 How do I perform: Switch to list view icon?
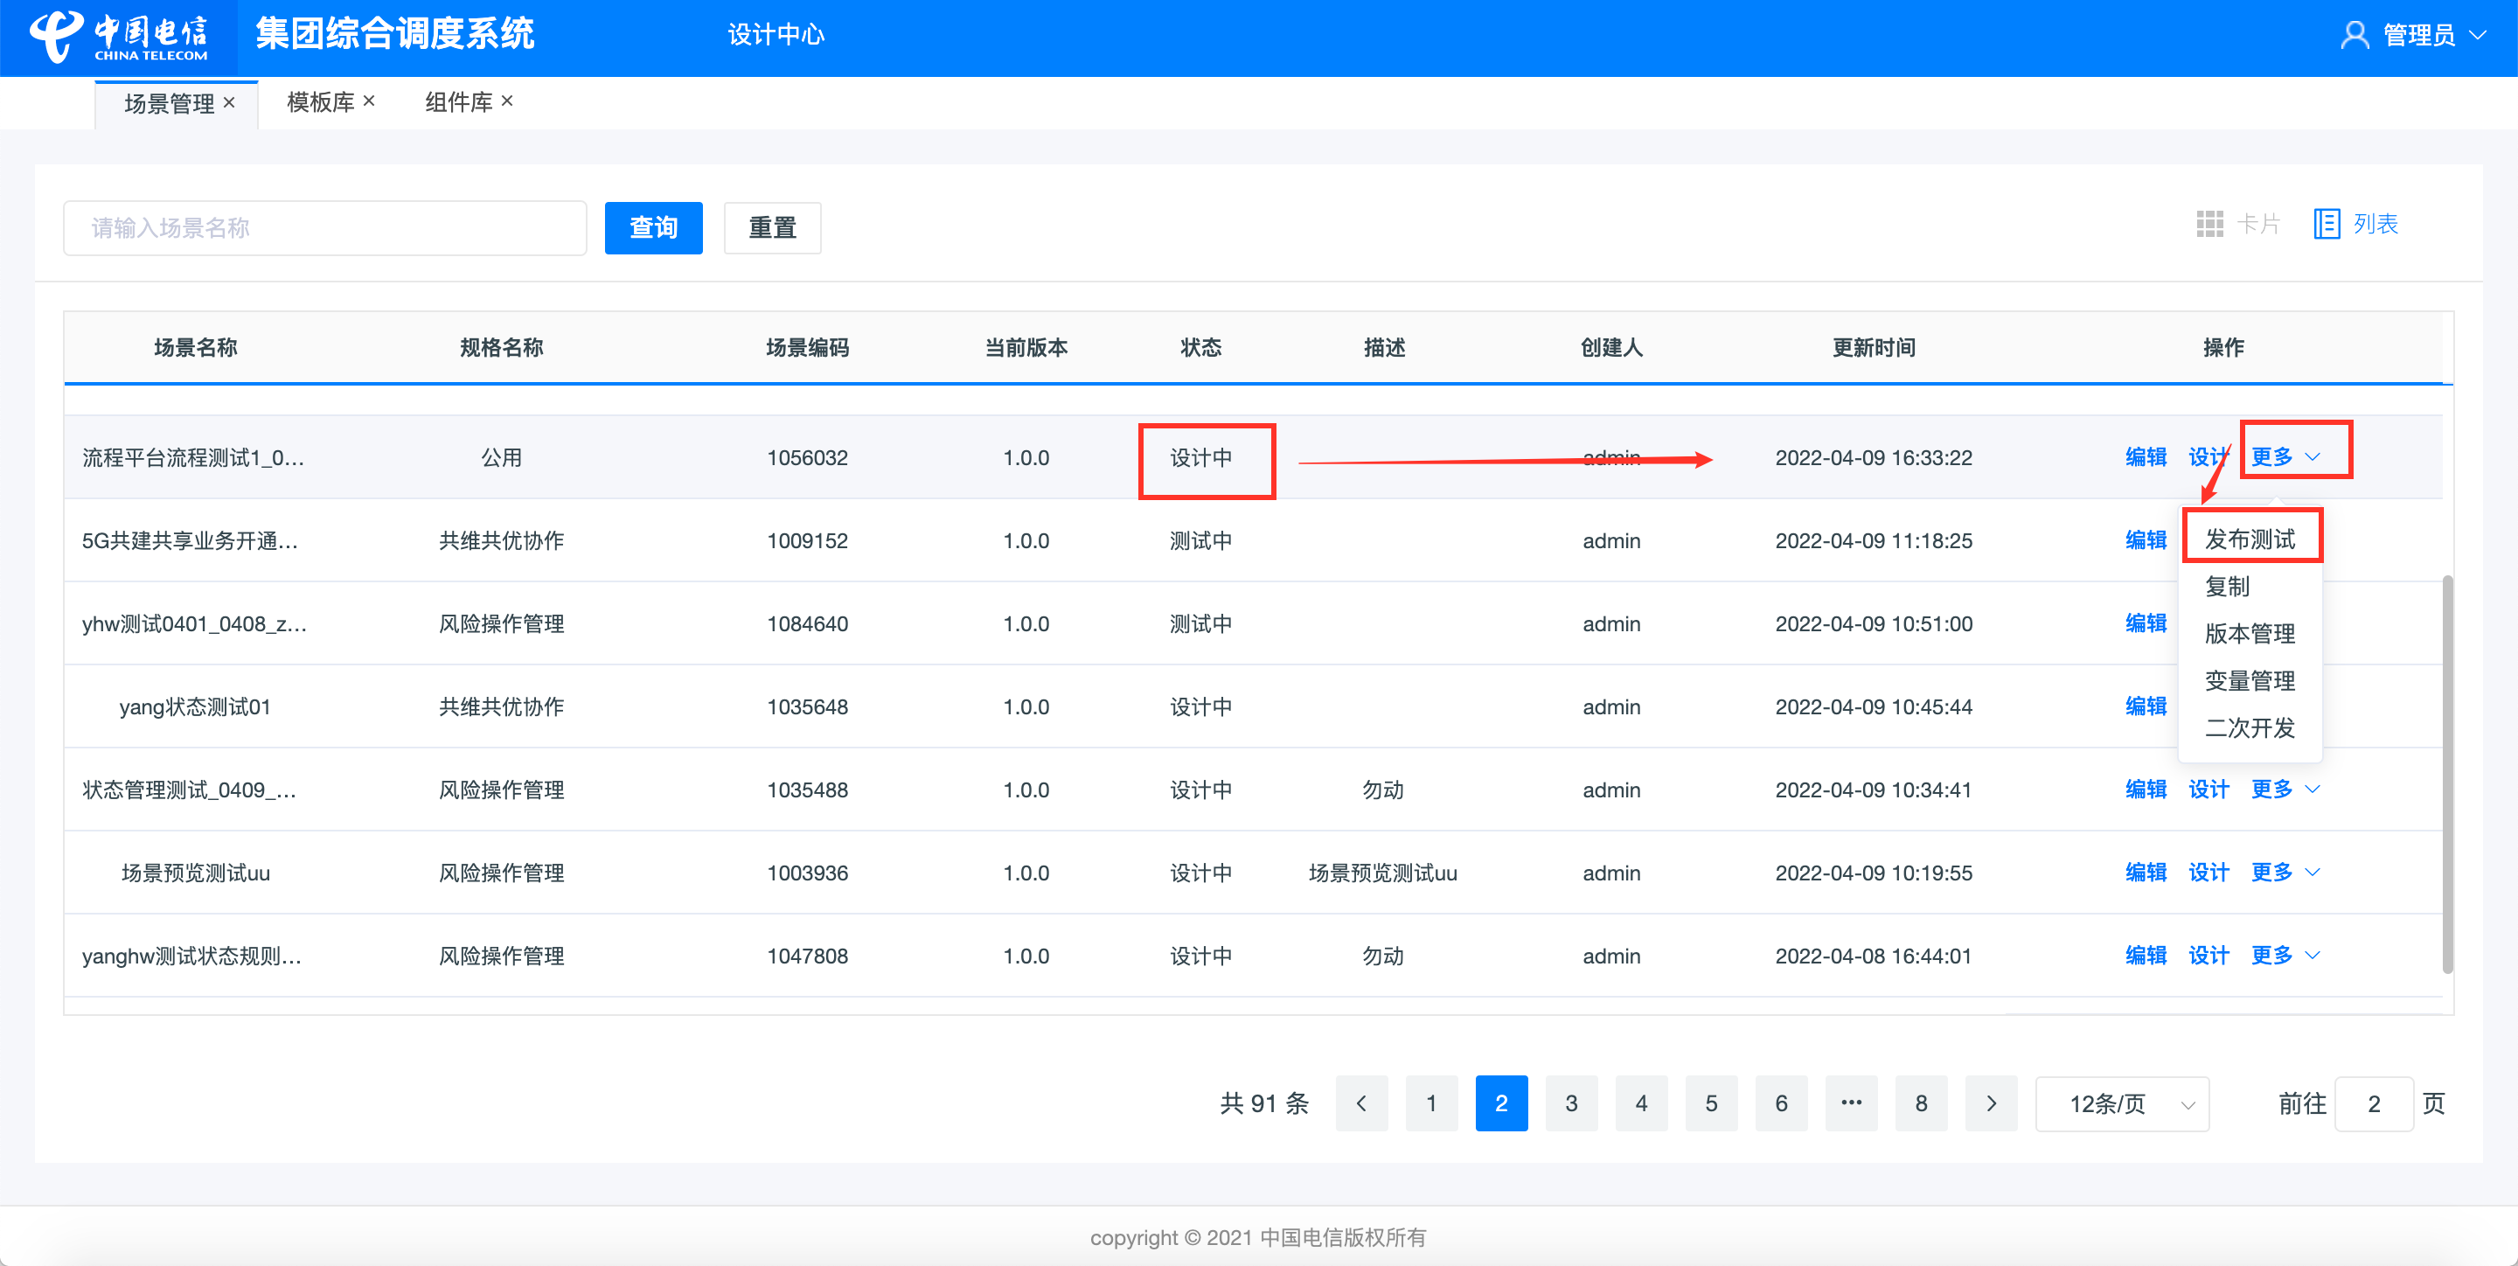(2327, 224)
